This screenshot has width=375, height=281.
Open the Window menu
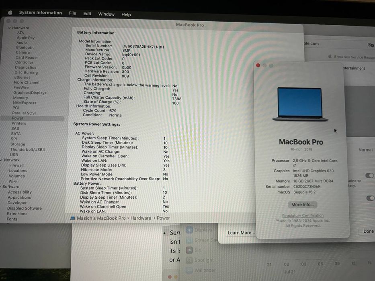coord(106,14)
